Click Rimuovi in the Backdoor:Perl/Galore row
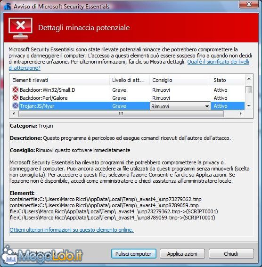 tap(161, 98)
